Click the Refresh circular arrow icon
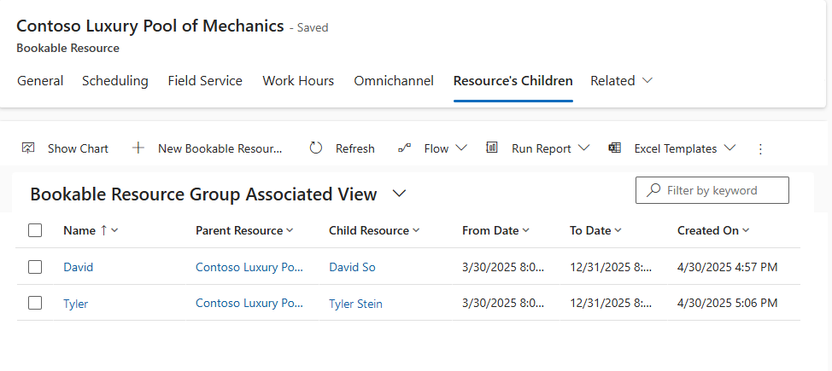The width and height of the screenshot is (832, 371). point(316,148)
